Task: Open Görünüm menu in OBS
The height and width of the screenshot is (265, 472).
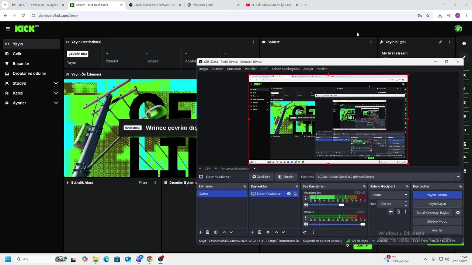Action: 234,69
